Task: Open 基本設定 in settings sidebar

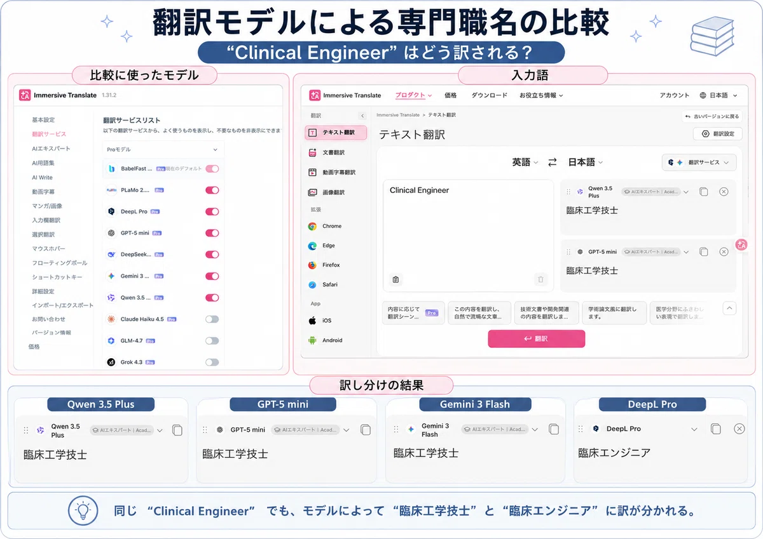Action: 44,120
